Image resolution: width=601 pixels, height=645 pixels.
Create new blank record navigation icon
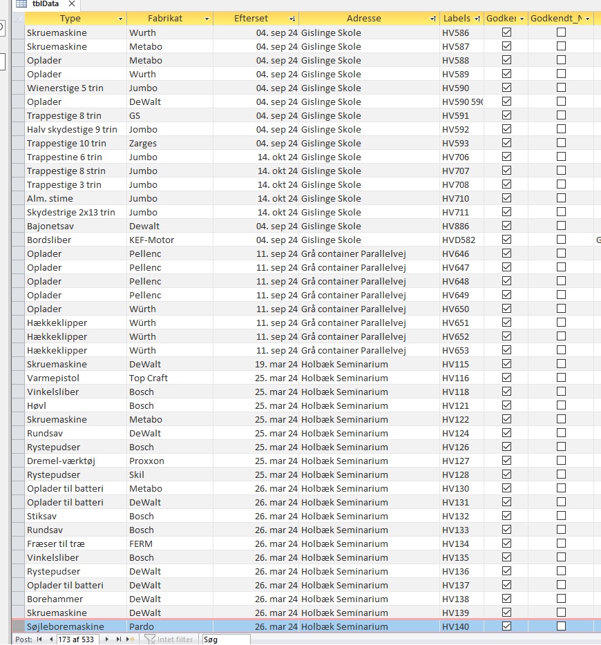click(x=131, y=639)
